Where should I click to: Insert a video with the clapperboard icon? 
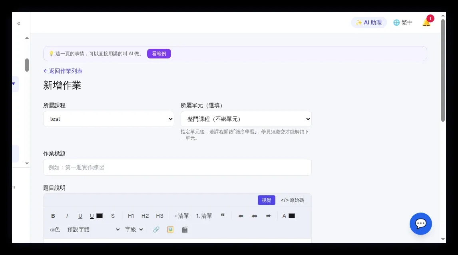click(x=185, y=229)
